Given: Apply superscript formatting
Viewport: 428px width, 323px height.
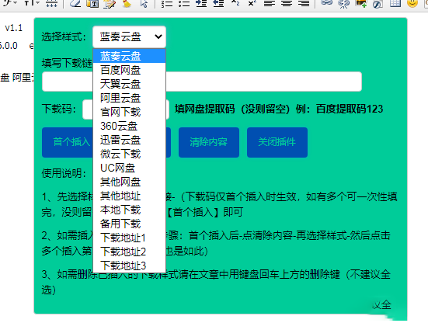Looking at the screenshot, I should 252,3.
